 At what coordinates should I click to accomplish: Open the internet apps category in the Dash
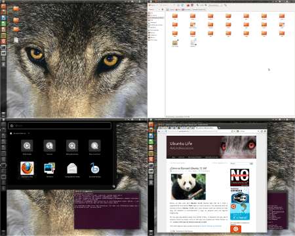coord(50,146)
